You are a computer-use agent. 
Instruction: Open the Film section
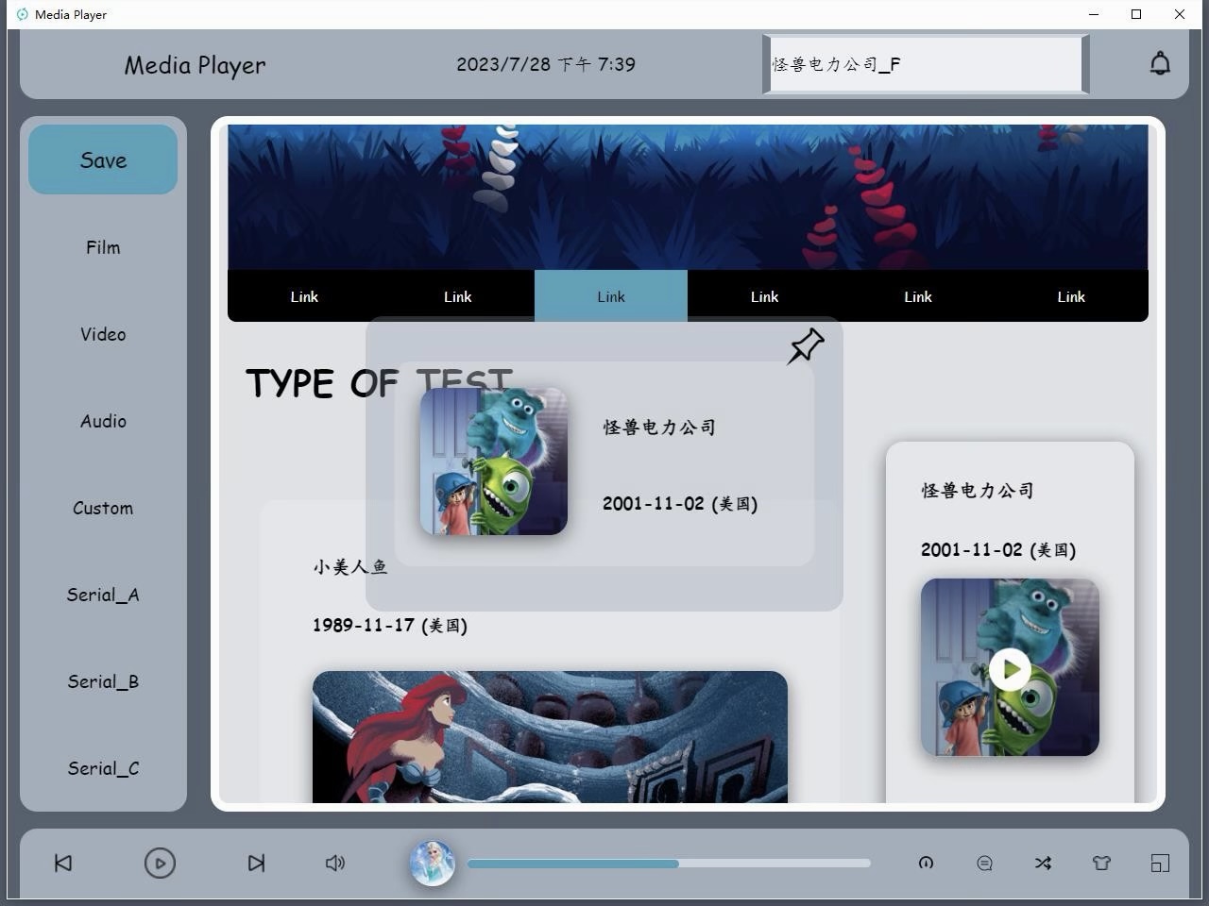pos(103,247)
